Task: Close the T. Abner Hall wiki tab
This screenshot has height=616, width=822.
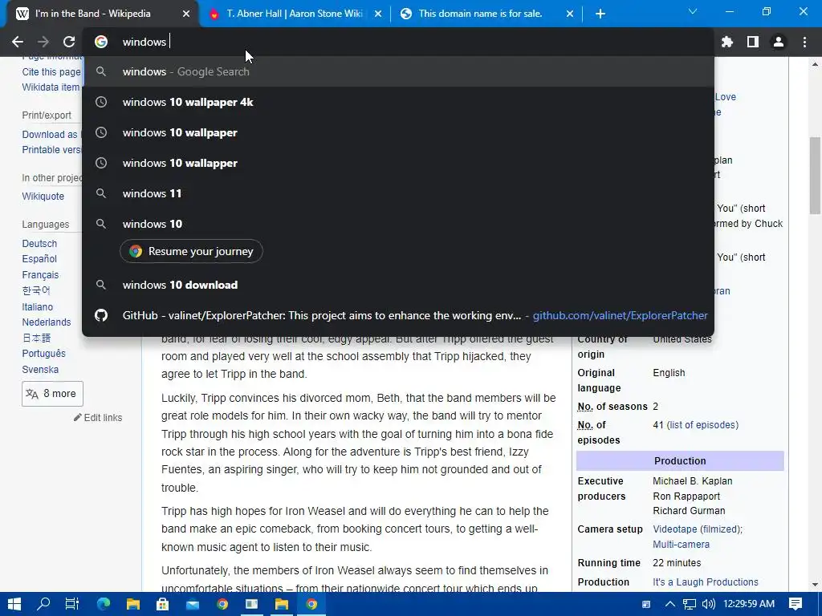Action: tap(378, 14)
